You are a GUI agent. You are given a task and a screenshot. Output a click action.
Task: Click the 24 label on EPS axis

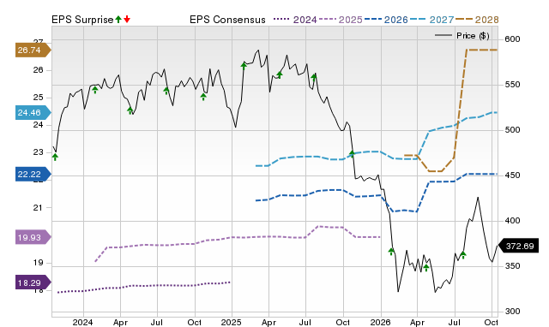pos(38,125)
